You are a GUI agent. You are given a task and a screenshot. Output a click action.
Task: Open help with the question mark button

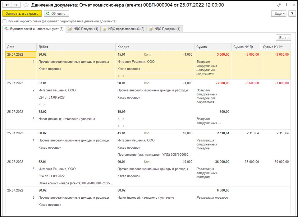[292, 14]
